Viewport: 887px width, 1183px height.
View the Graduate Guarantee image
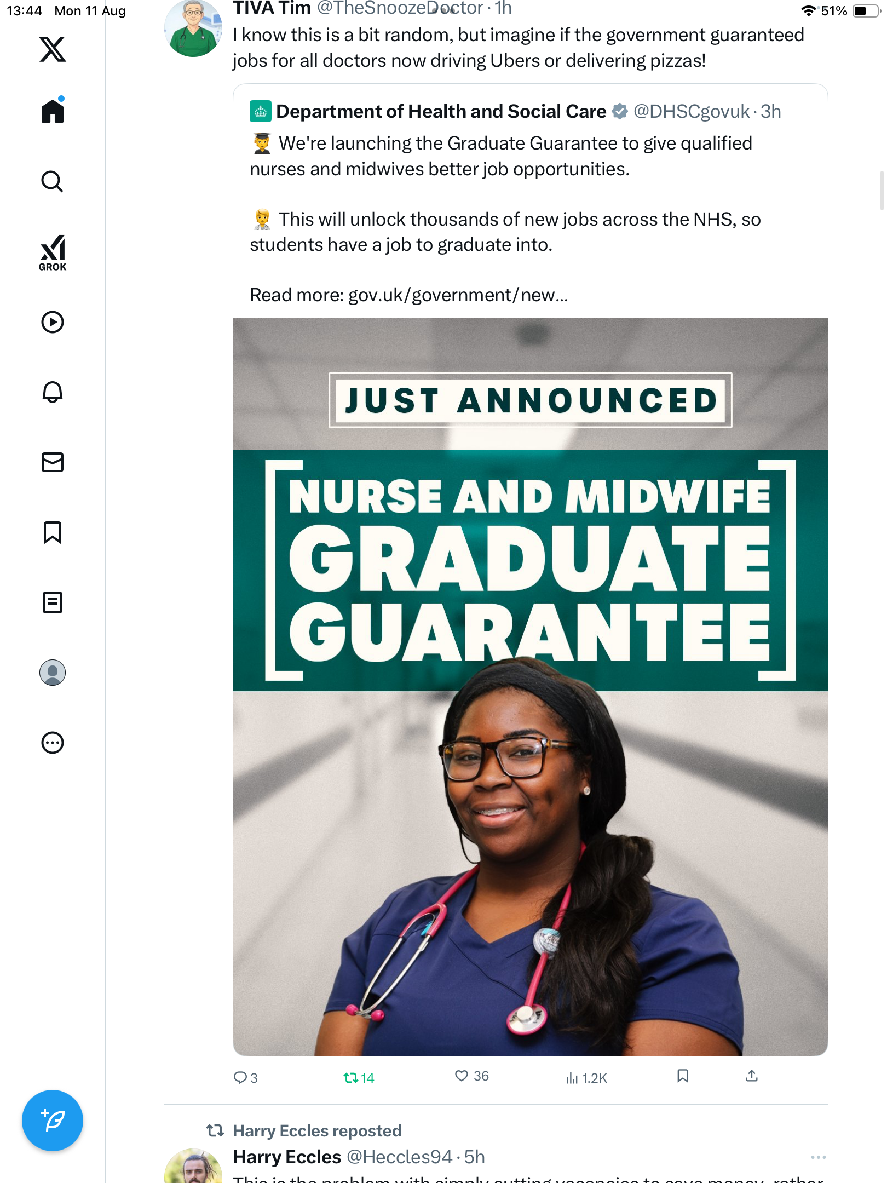[530, 687]
